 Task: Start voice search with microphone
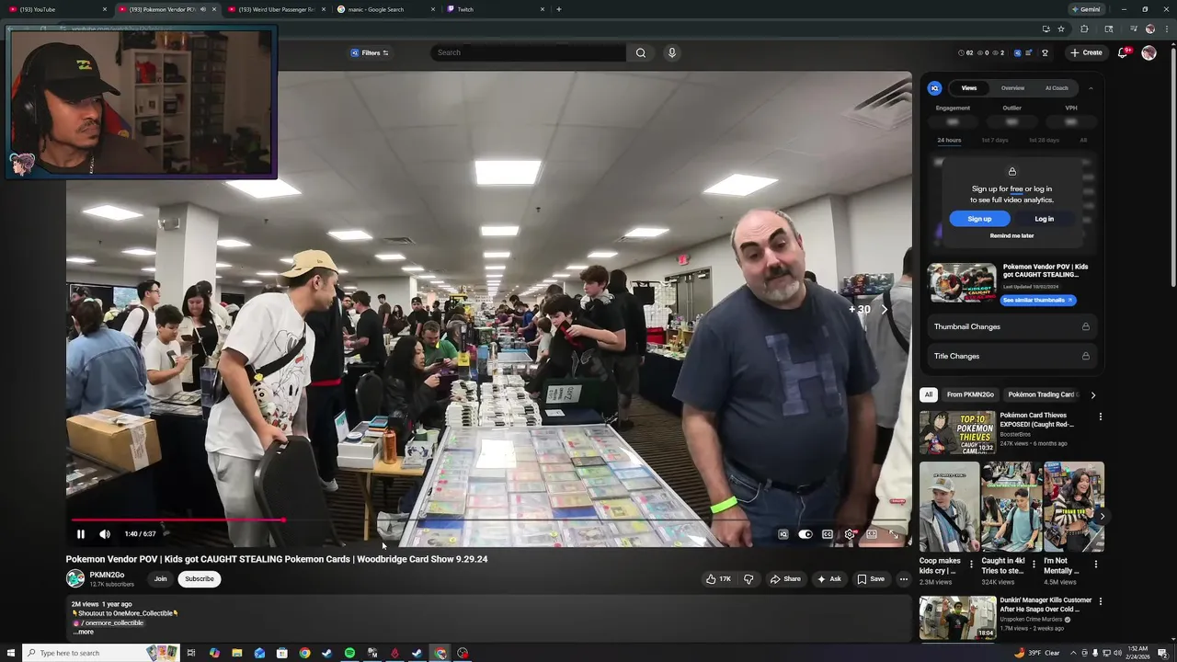pos(672,52)
